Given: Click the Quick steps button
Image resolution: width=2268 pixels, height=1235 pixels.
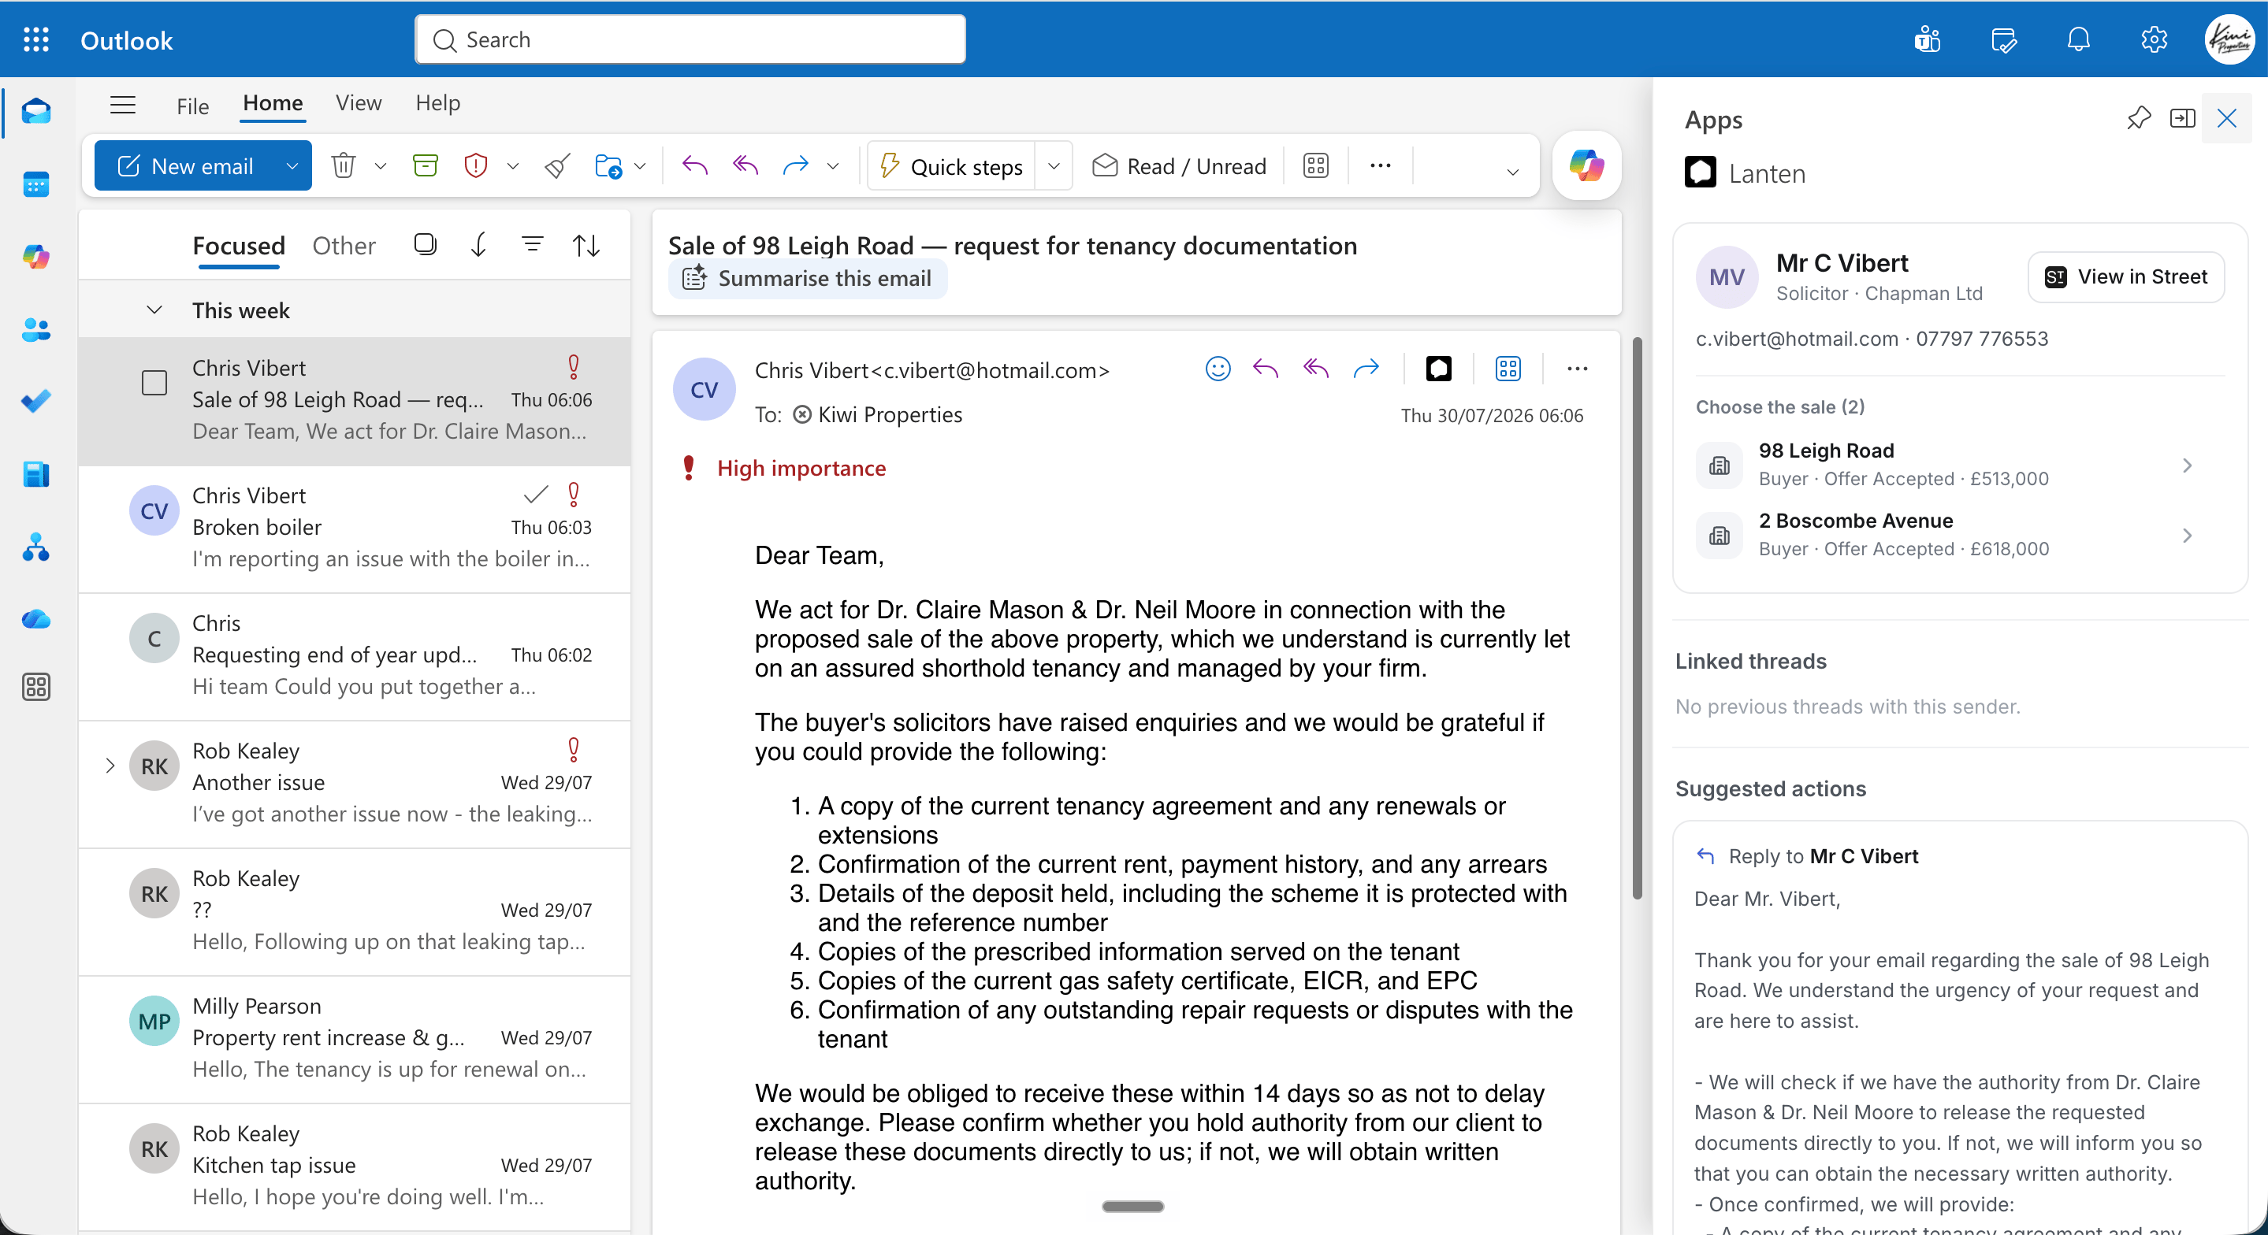Looking at the screenshot, I should click(x=953, y=165).
